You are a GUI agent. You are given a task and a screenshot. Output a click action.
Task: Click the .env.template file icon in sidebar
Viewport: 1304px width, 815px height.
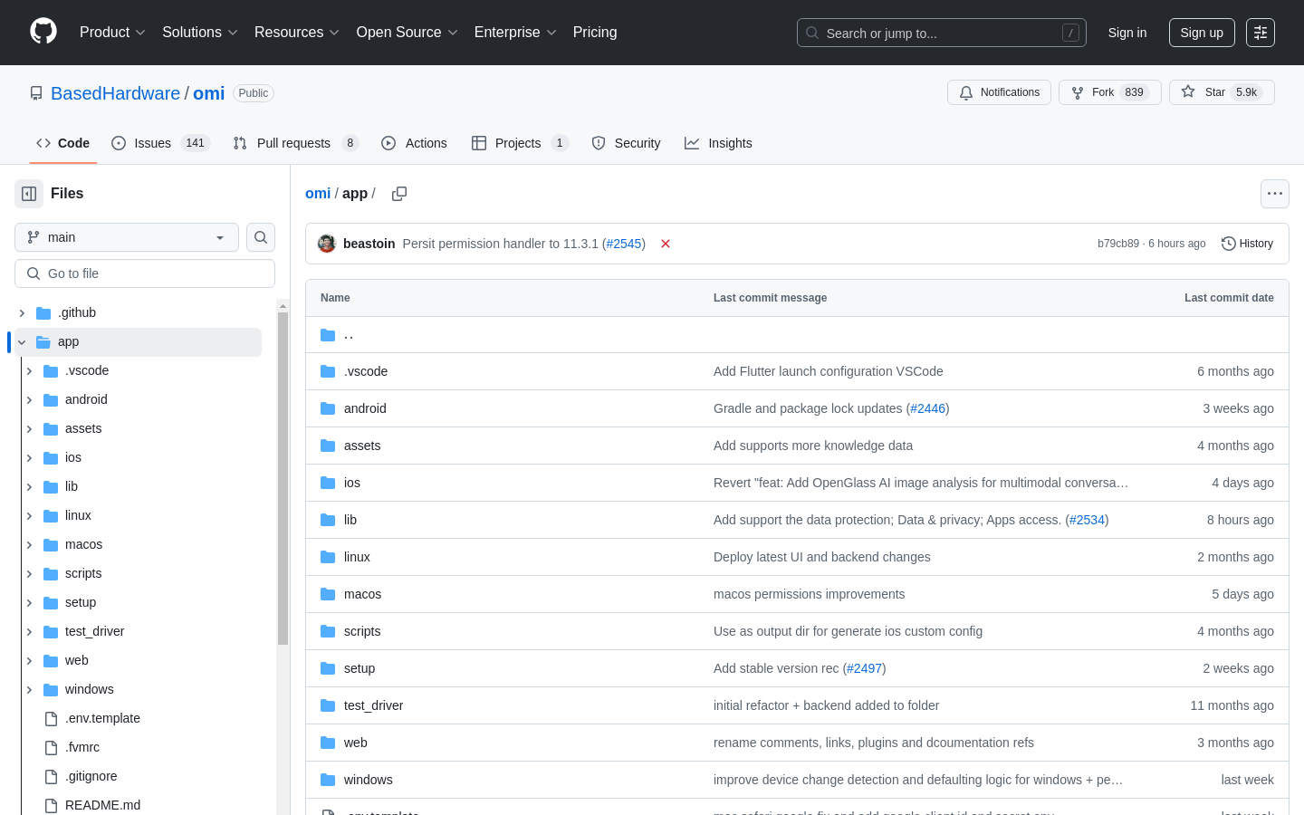click(x=51, y=719)
